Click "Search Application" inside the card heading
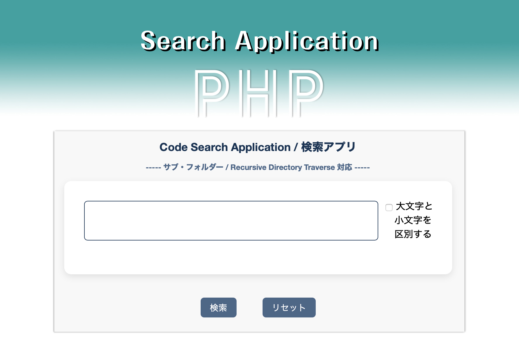 241,147
